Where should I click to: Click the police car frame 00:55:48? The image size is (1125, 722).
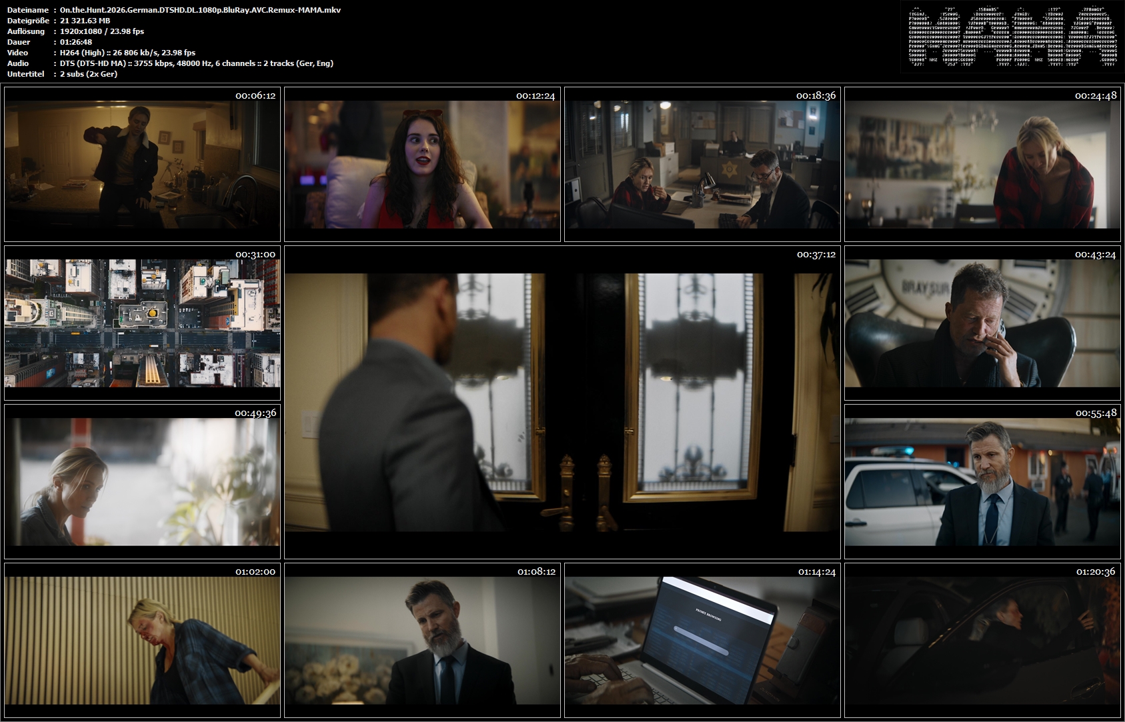tap(982, 481)
